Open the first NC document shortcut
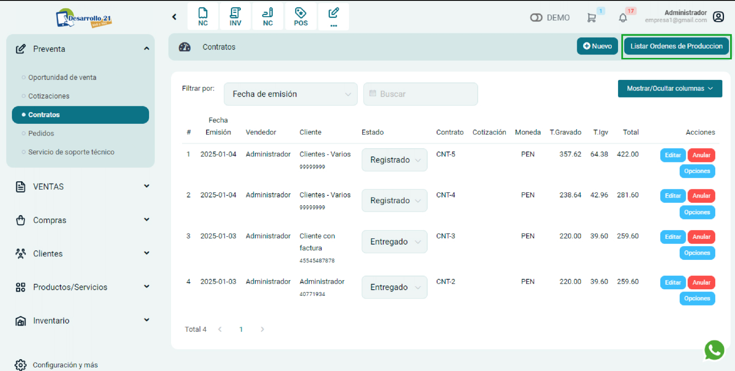 click(x=203, y=17)
